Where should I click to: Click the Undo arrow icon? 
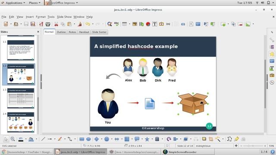(x=88, y=24)
